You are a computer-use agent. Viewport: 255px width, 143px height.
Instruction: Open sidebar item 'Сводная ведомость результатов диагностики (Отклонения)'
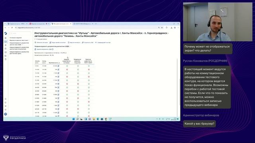point(19,48)
